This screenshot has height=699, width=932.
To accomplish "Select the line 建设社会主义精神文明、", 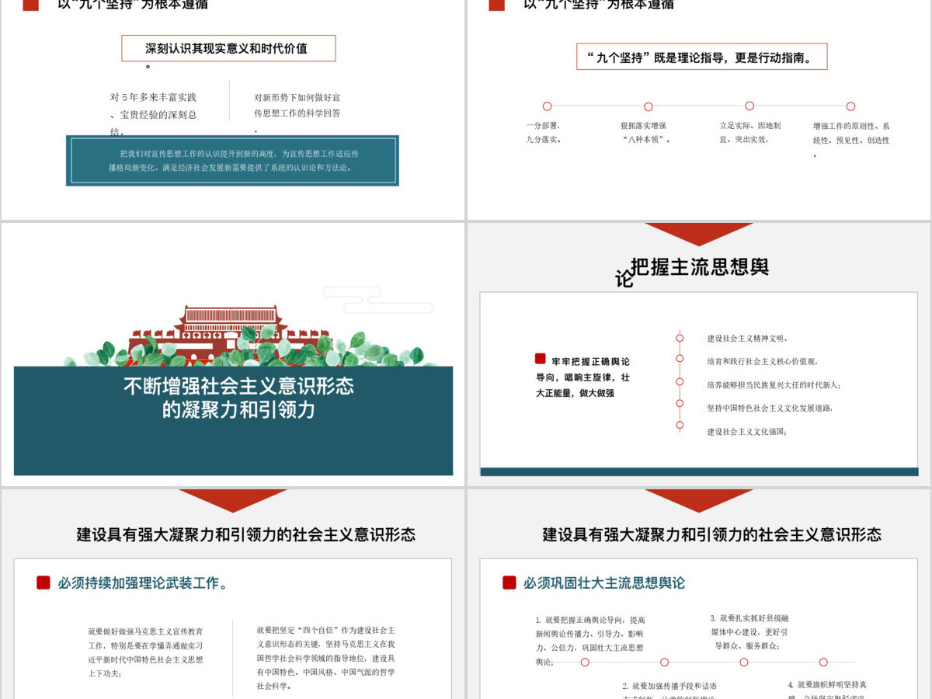I will 748,339.
